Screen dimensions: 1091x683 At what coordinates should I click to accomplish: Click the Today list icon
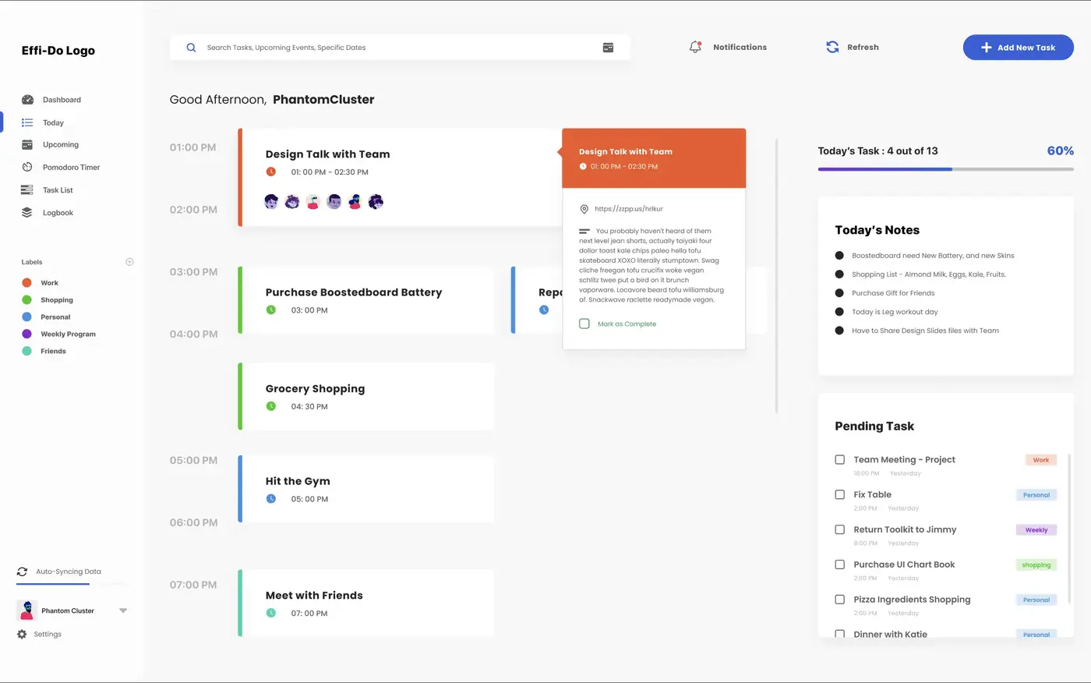pyautogui.click(x=27, y=122)
